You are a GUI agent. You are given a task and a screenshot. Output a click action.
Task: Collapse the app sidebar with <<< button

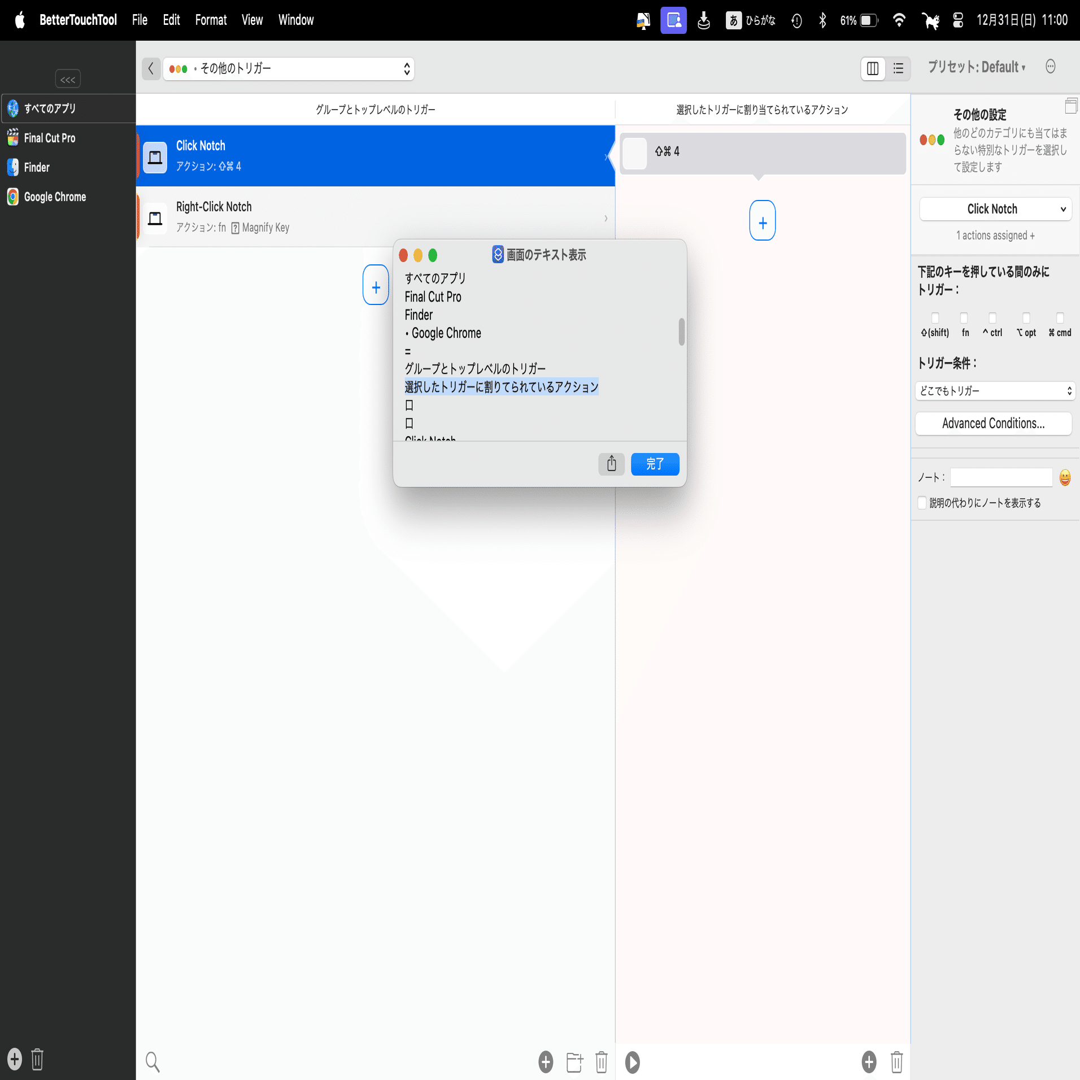(68, 79)
